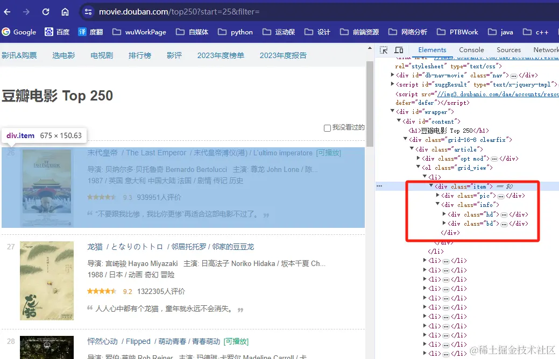Image resolution: width=559 pixels, height=359 pixels.
Task: Open the 龙猫 movie title link
Action: tap(171, 247)
